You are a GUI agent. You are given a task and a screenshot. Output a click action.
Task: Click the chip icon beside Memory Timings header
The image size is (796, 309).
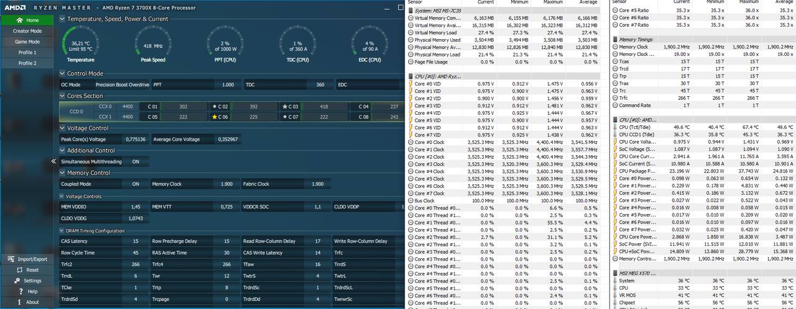[615, 40]
